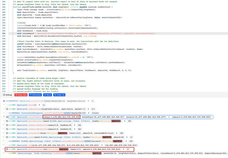Click the Step Out debug button

tap(21, 95)
